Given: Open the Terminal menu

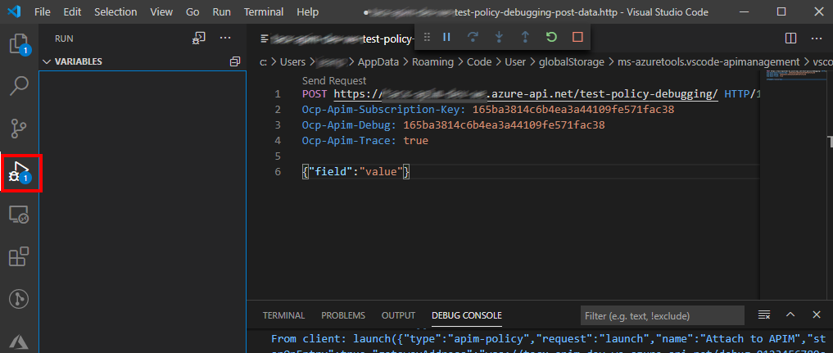Looking at the screenshot, I should point(263,12).
